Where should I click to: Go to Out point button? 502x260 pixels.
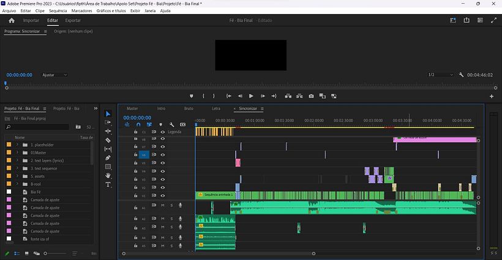click(x=274, y=96)
